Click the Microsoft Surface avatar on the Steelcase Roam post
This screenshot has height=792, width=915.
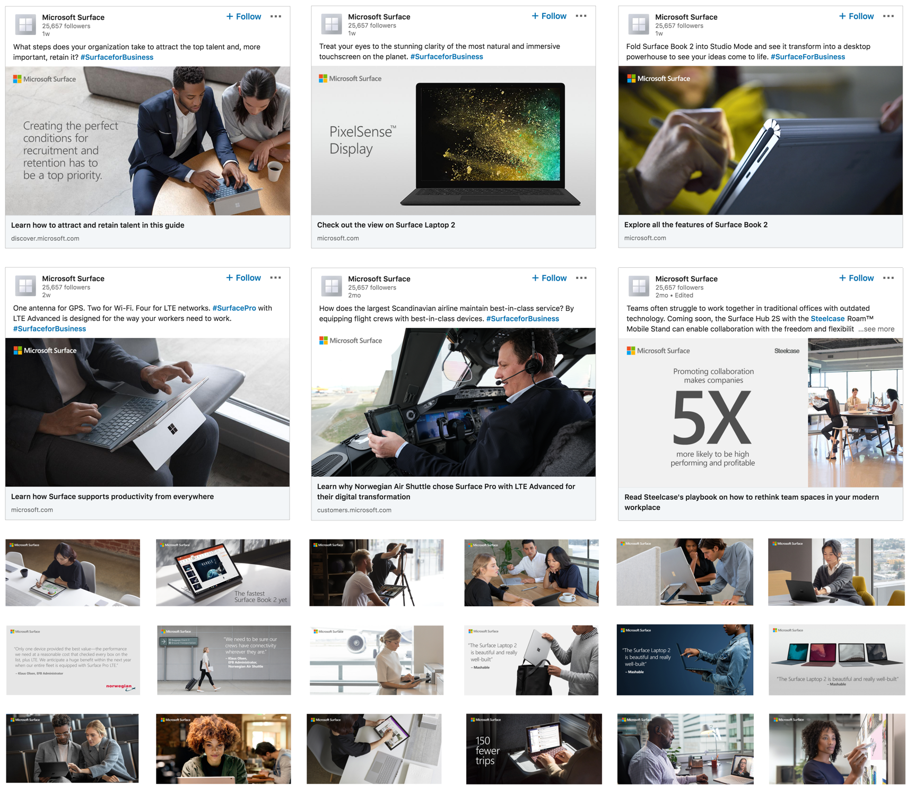coord(639,286)
